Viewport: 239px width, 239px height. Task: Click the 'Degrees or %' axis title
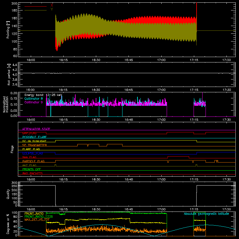click(8, 224)
